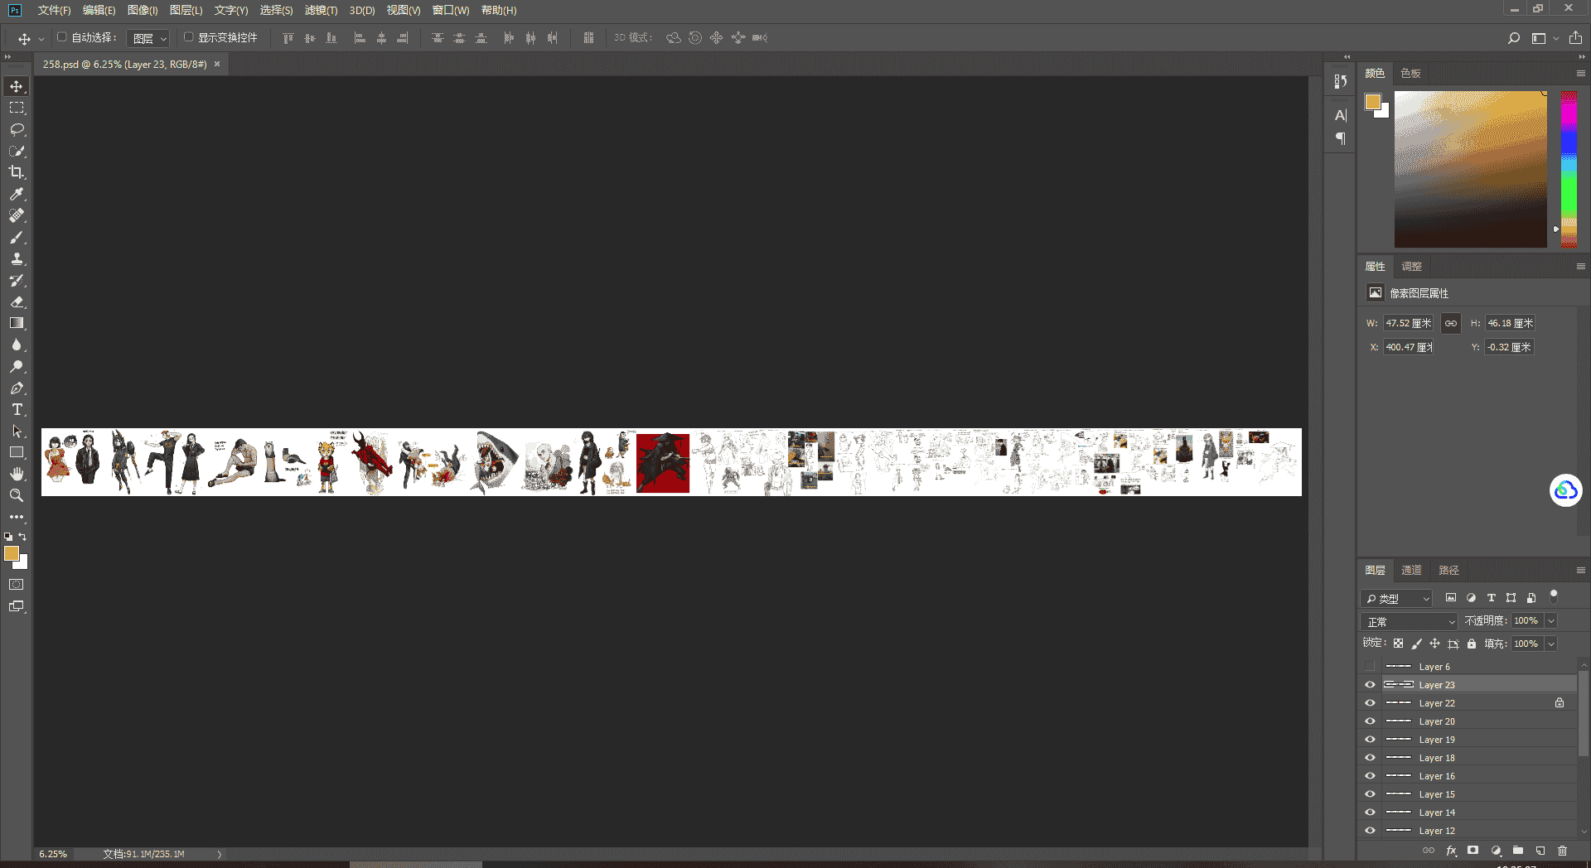The height and width of the screenshot is (868, 1591).
Task: Open the search icon in options bar
Action: 1514,38
